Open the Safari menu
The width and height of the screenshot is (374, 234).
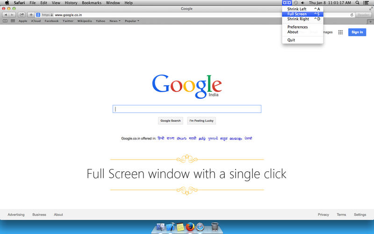pos(19,3)
